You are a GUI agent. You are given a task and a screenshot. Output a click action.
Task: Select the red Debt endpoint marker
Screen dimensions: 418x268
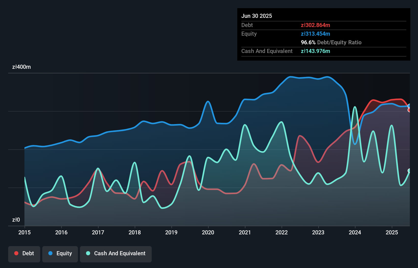(x=409, y=110)
